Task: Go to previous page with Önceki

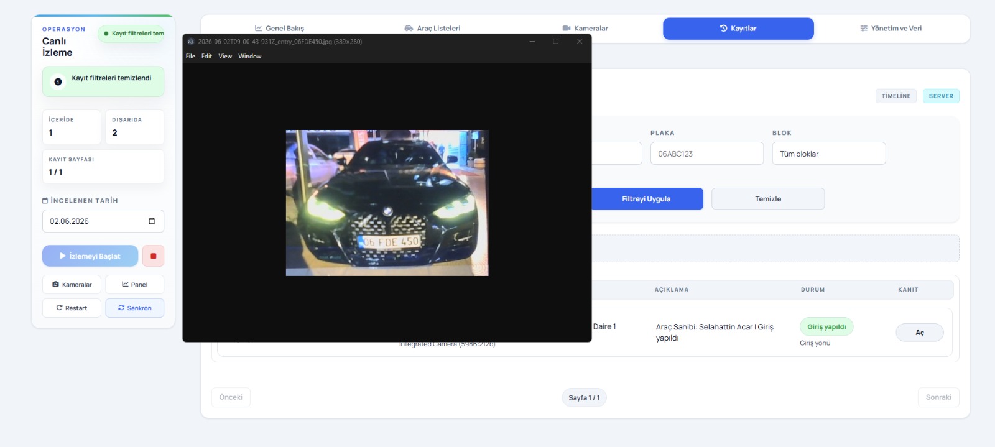Action: coord(231,397)
